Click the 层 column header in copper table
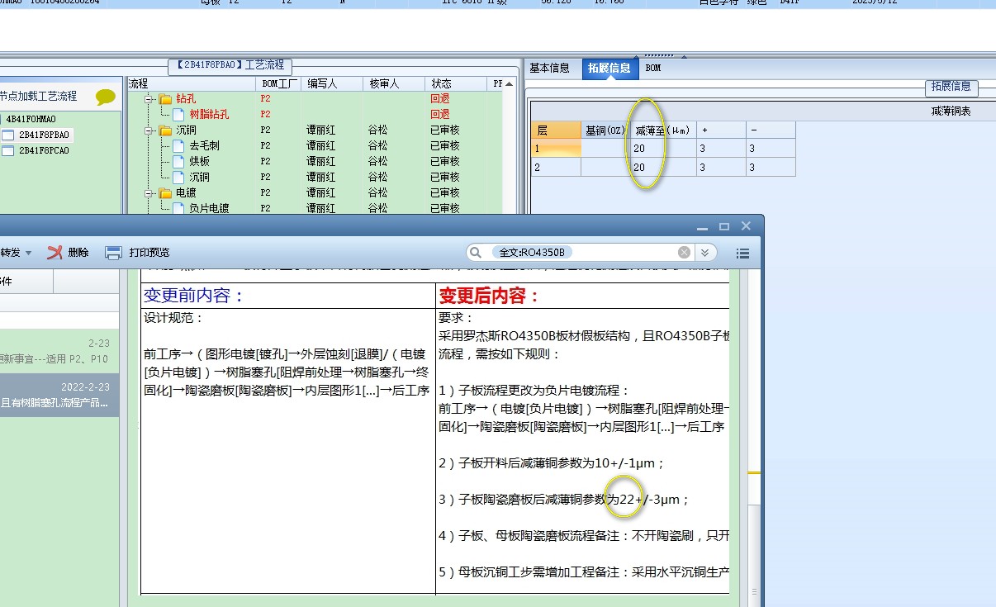Screen dimensions: 996x607 click(556, 130)
